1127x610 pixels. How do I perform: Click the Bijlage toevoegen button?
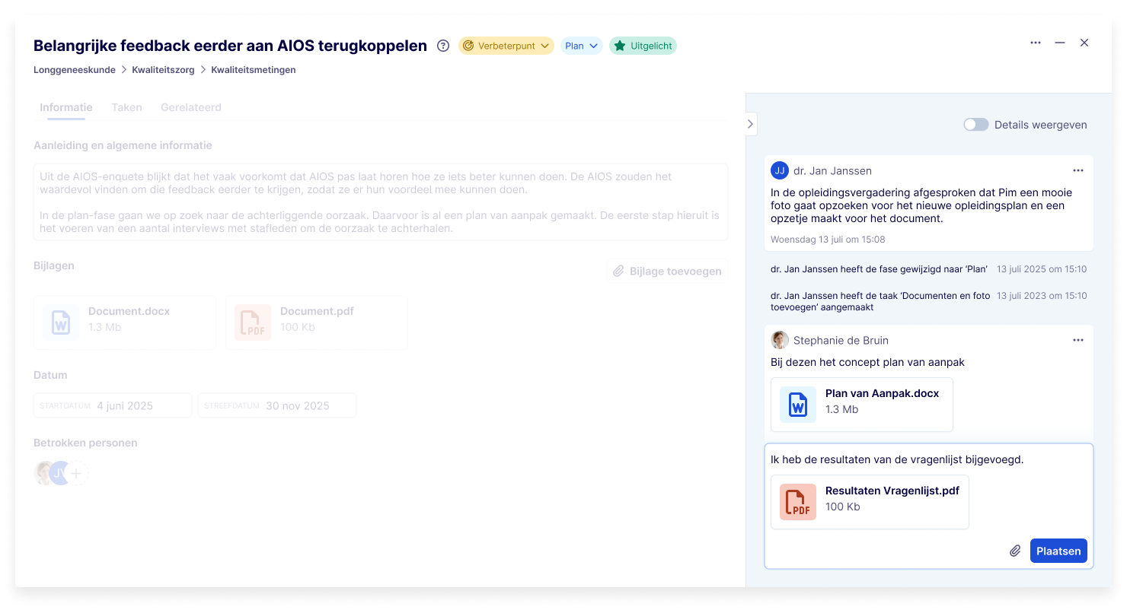667,272
